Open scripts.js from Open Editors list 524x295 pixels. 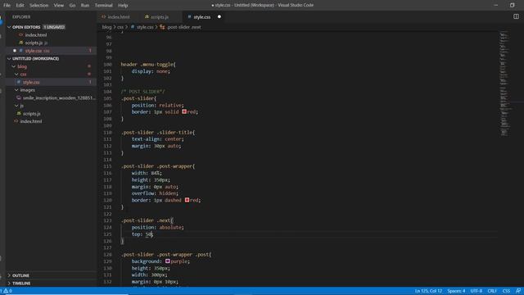pyautogui.click(x=34, y=43)
